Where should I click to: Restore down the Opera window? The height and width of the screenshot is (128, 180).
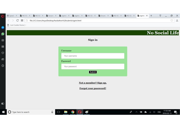[x=171, y=16]
